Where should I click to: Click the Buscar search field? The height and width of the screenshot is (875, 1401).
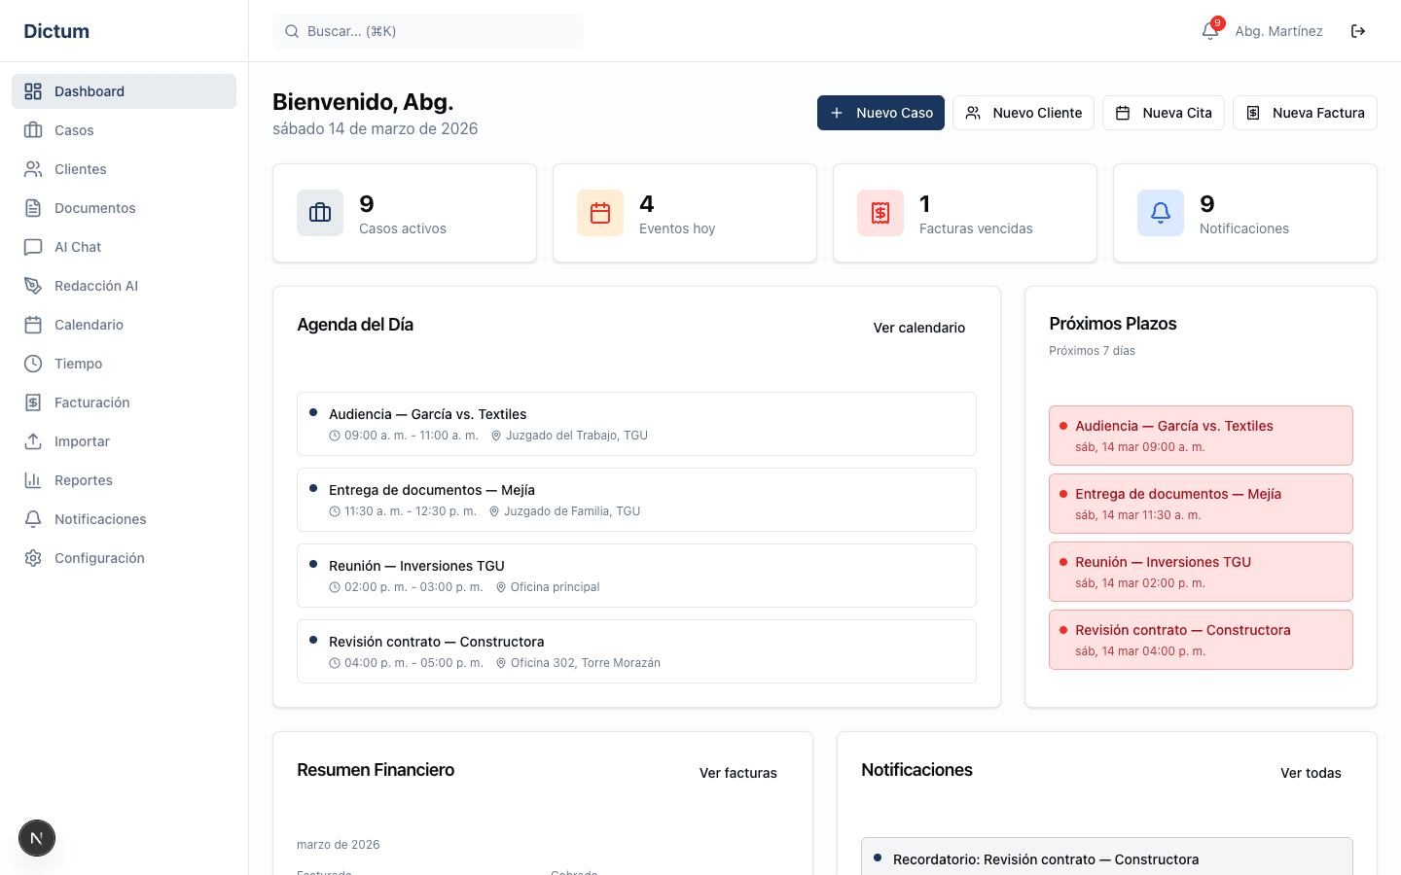click(x=428, y=30)
